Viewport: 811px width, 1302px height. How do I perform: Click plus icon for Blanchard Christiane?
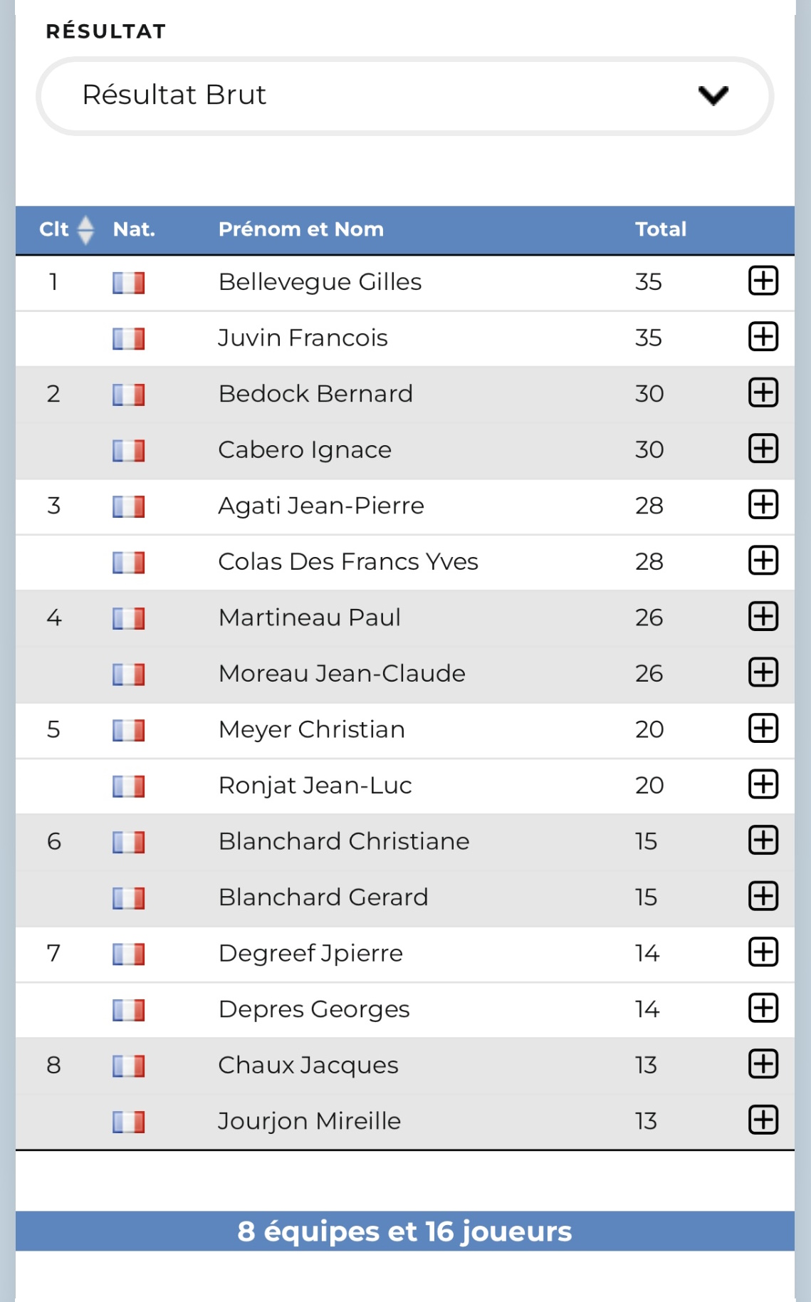tap(763, 840)
